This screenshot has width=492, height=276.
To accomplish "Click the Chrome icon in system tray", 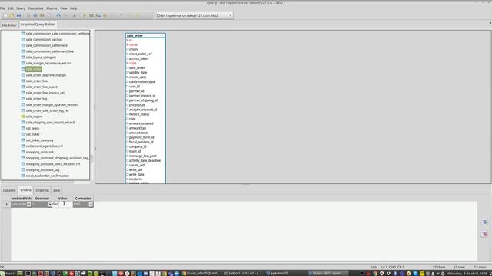I will 375,273.
